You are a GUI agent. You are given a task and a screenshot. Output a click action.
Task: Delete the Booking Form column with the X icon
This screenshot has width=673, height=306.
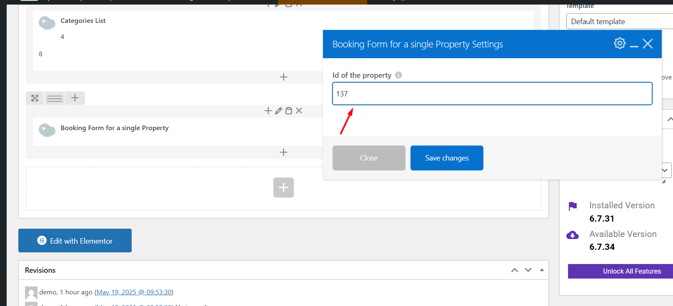coord(299,111)
